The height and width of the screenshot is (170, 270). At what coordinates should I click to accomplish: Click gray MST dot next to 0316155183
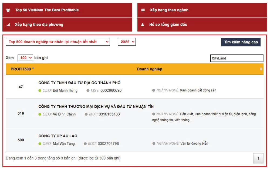[86, 114]
